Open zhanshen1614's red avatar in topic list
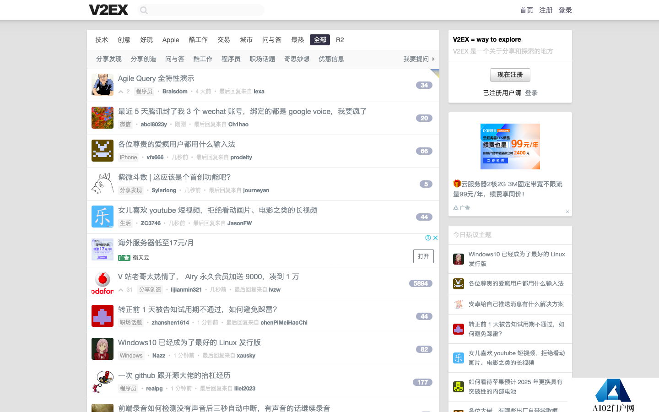This screenshot has width=659, height=412. pos(103,316)
